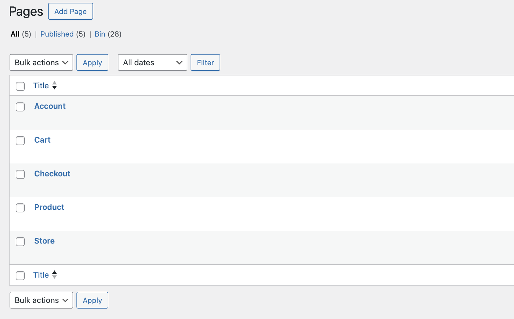Switch to the Bin pages view
This screenshot has width=514, height=319.
pyautogui.click(x=100, y=34)
